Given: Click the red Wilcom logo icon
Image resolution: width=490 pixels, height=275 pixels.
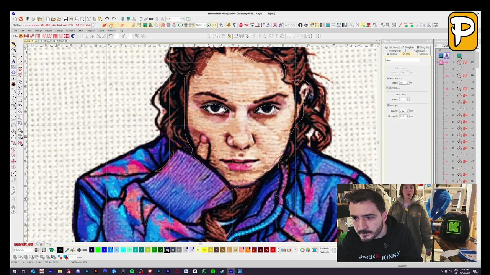Looking at the screenshot, I should tap(21, 19).
